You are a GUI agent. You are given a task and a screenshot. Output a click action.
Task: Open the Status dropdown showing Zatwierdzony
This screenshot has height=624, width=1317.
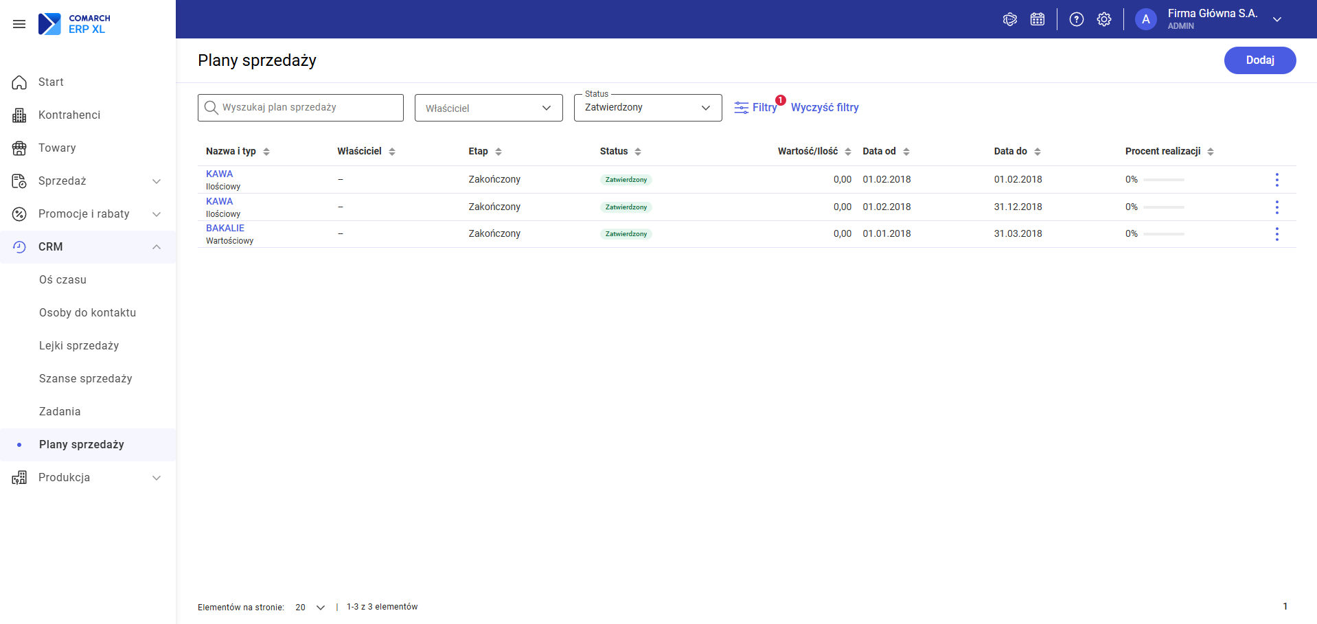[x=648, y=108]
